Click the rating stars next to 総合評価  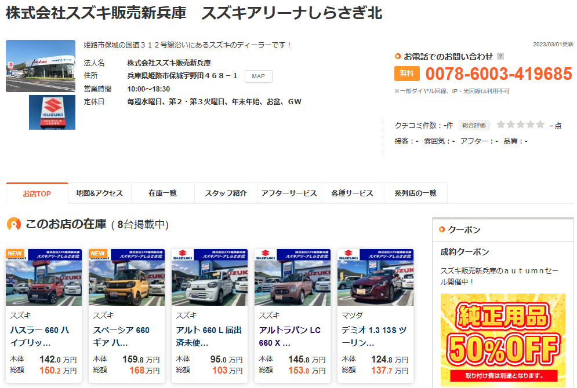(x=520, y=125)
